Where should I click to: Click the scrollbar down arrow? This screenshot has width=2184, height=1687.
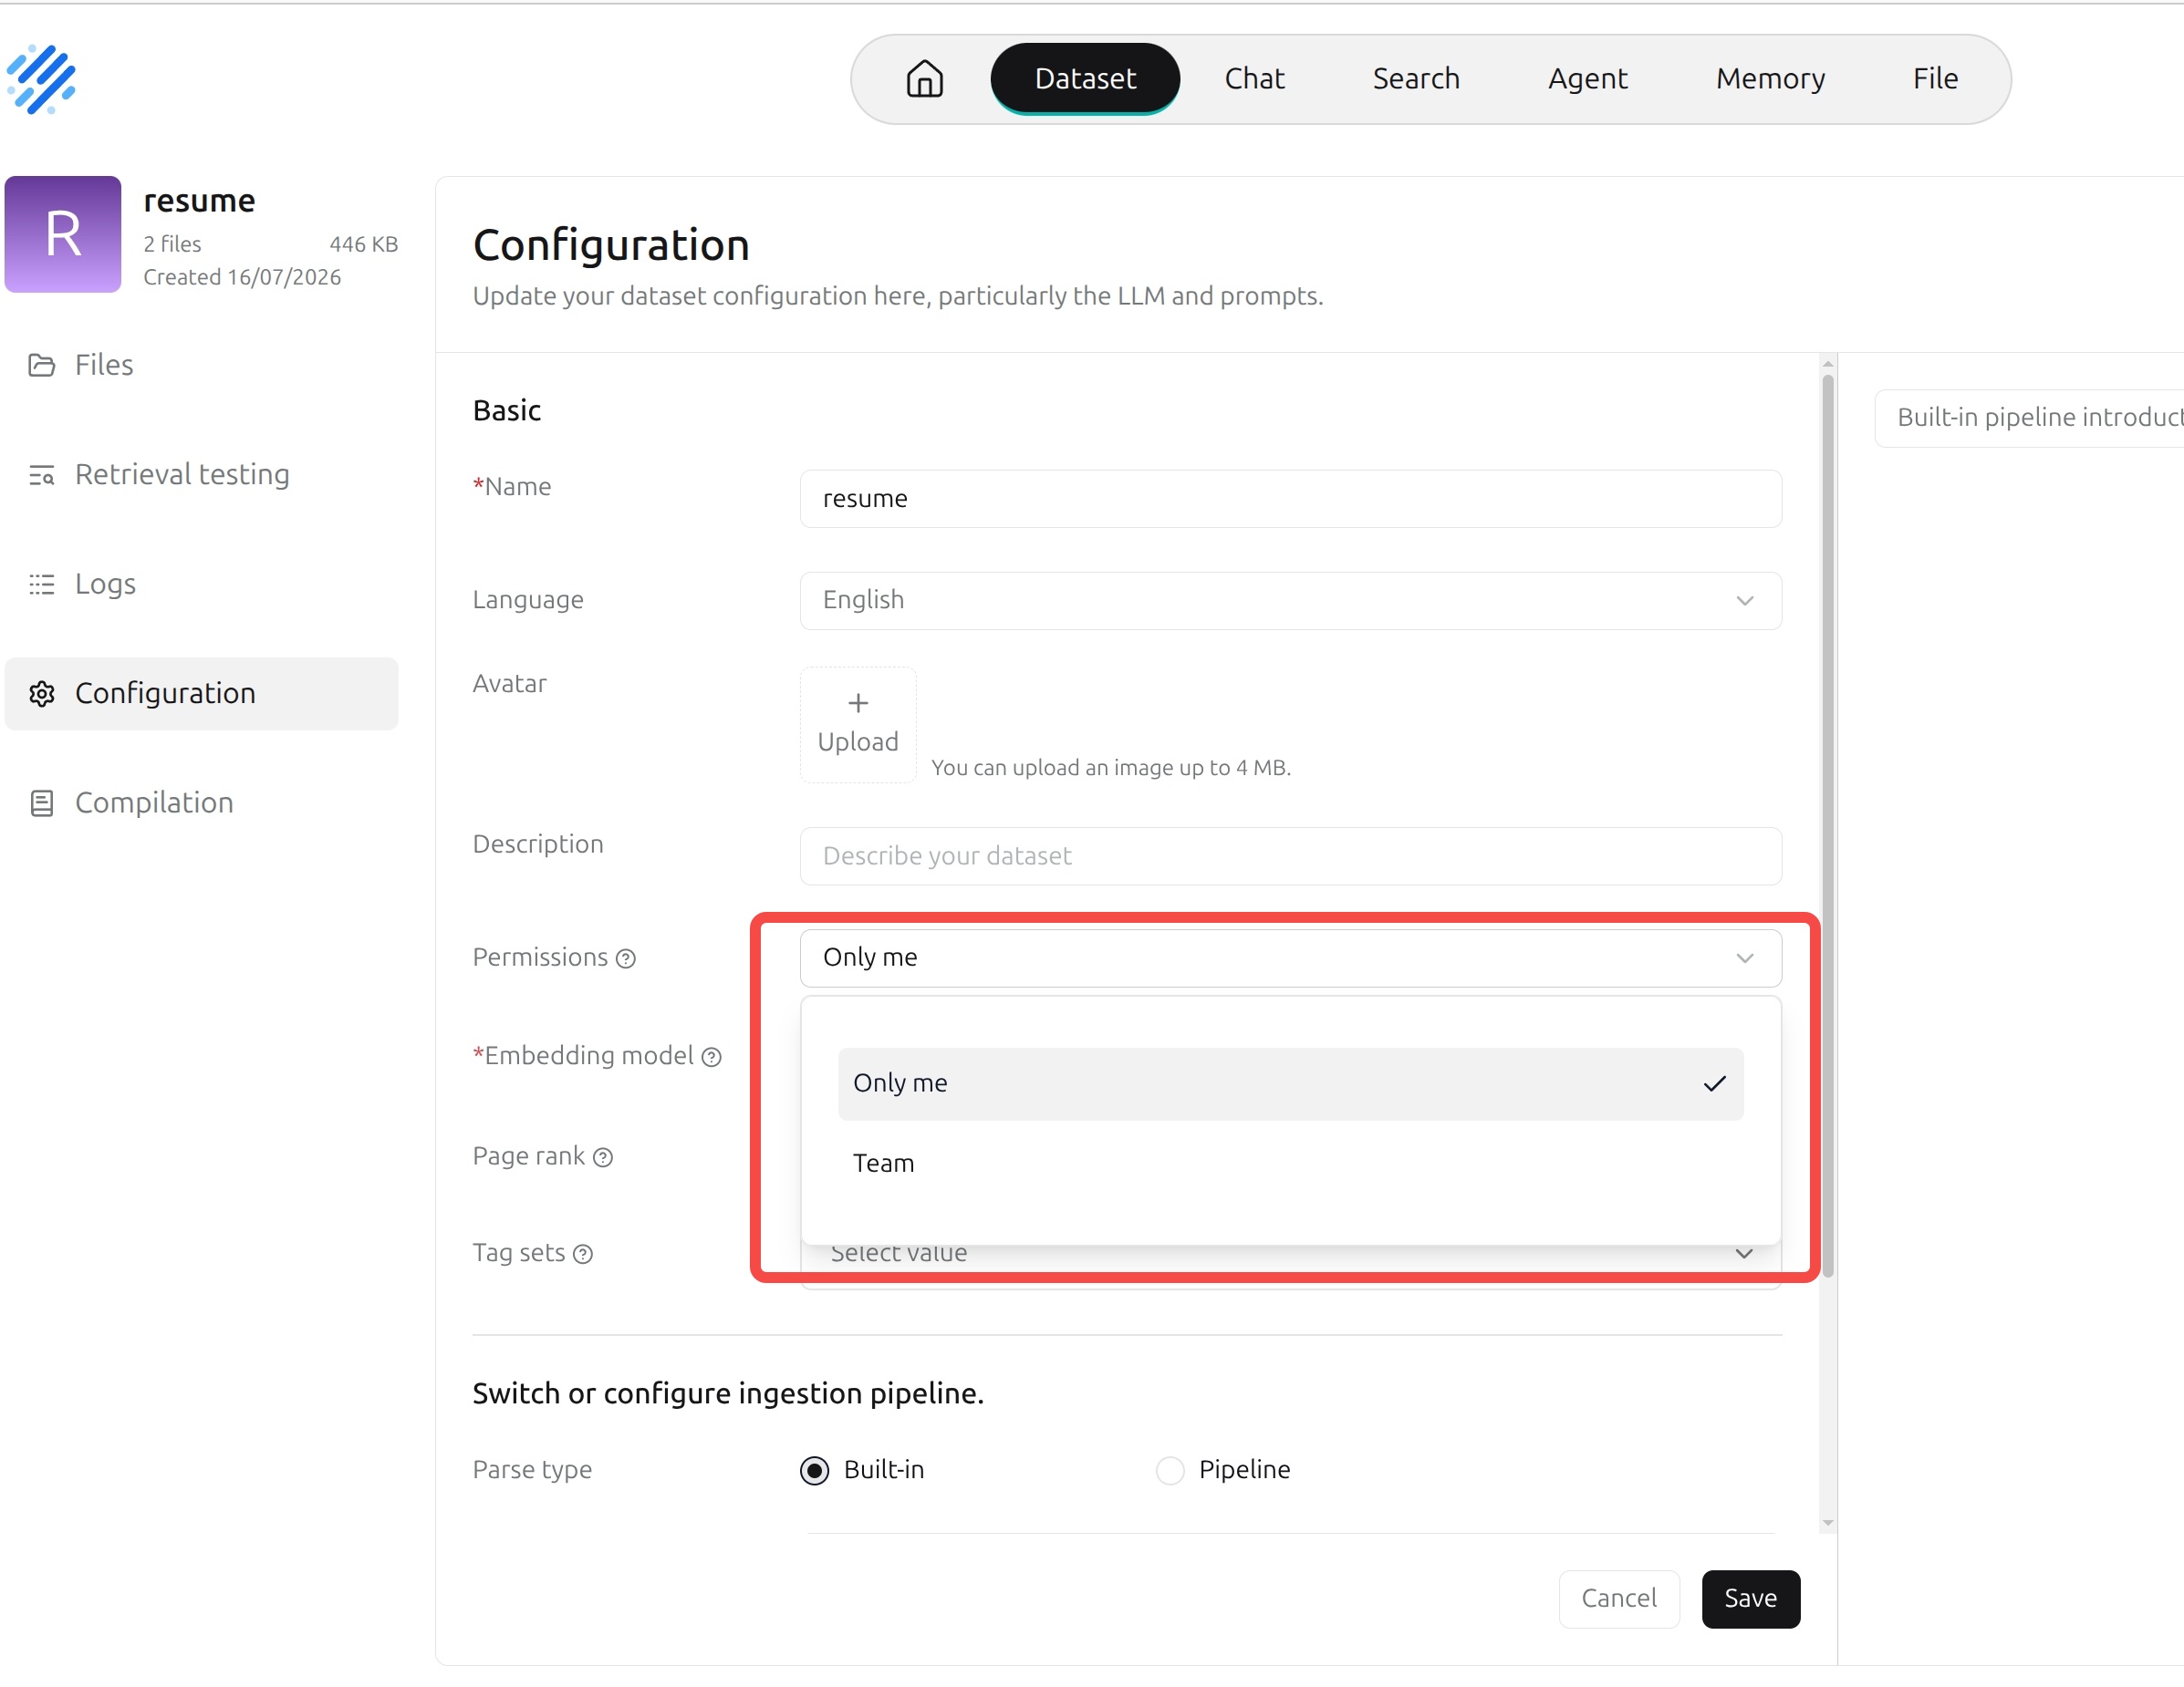(x=1828, y=1524)
